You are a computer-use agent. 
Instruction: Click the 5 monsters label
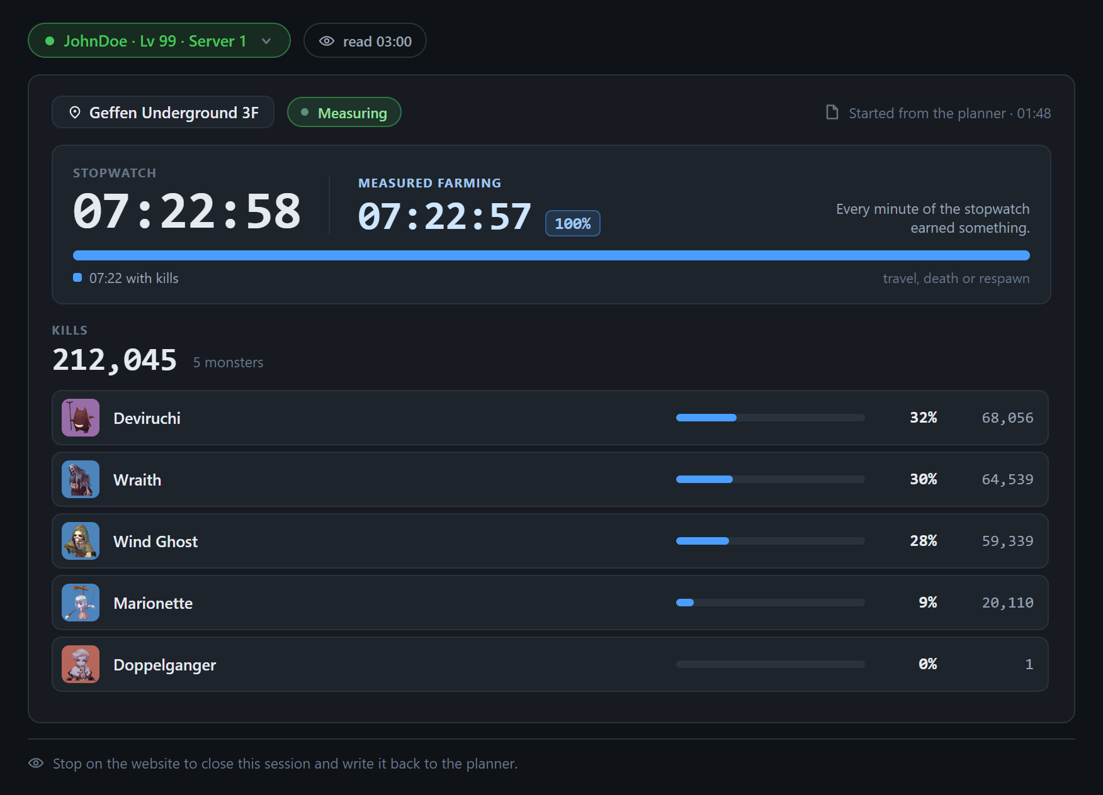tap(228, 362)
